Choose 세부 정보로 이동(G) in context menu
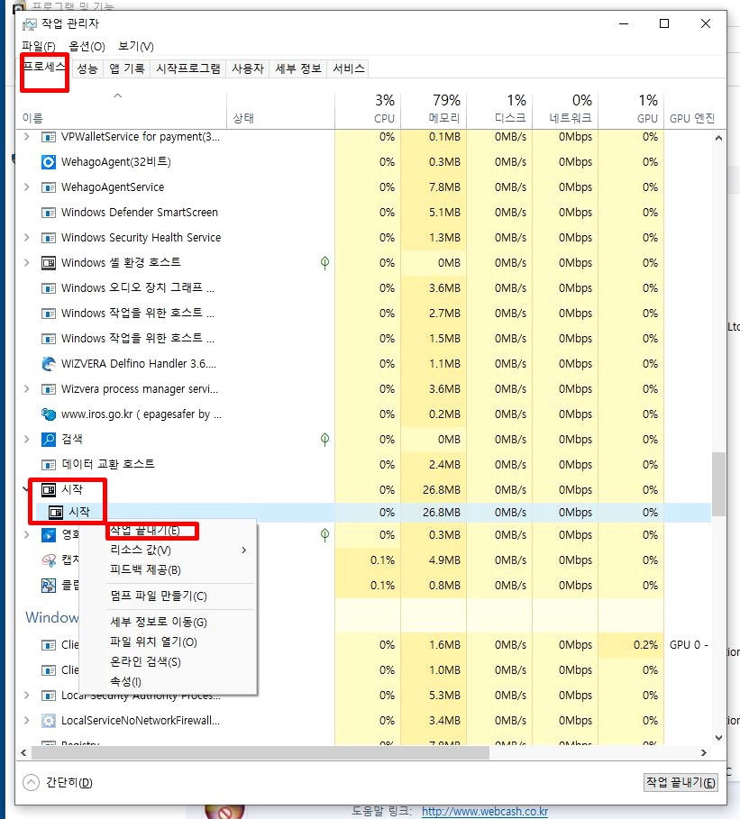 click(x=168, y=622)
